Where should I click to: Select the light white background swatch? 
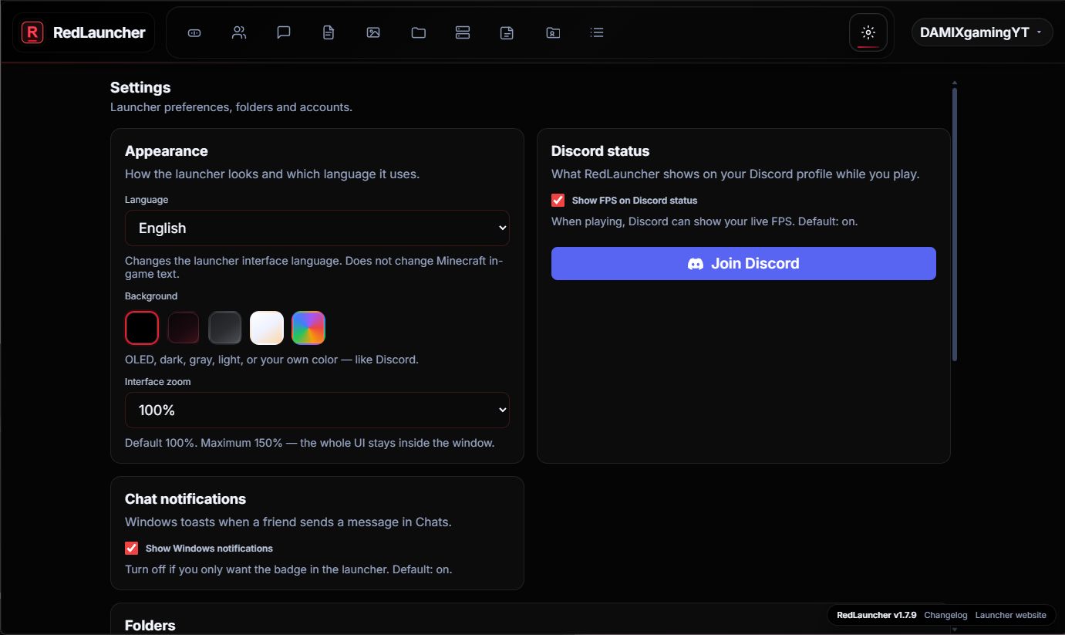(x=267, y=328)
